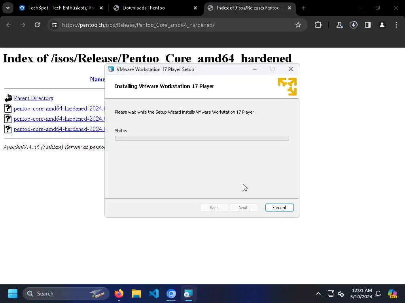View site information icon in address bar
Image resolution: width=405 pixels, height=303 pixels.
54,25
